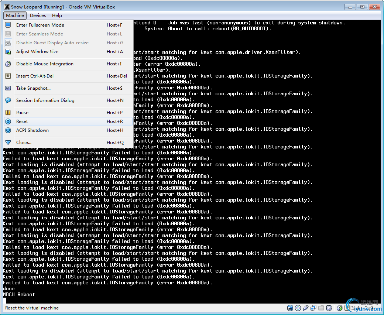The image size is (384, 315).
Task: Click the Enter Fullscreen Mode monitor icon
Action: (8, 25)
